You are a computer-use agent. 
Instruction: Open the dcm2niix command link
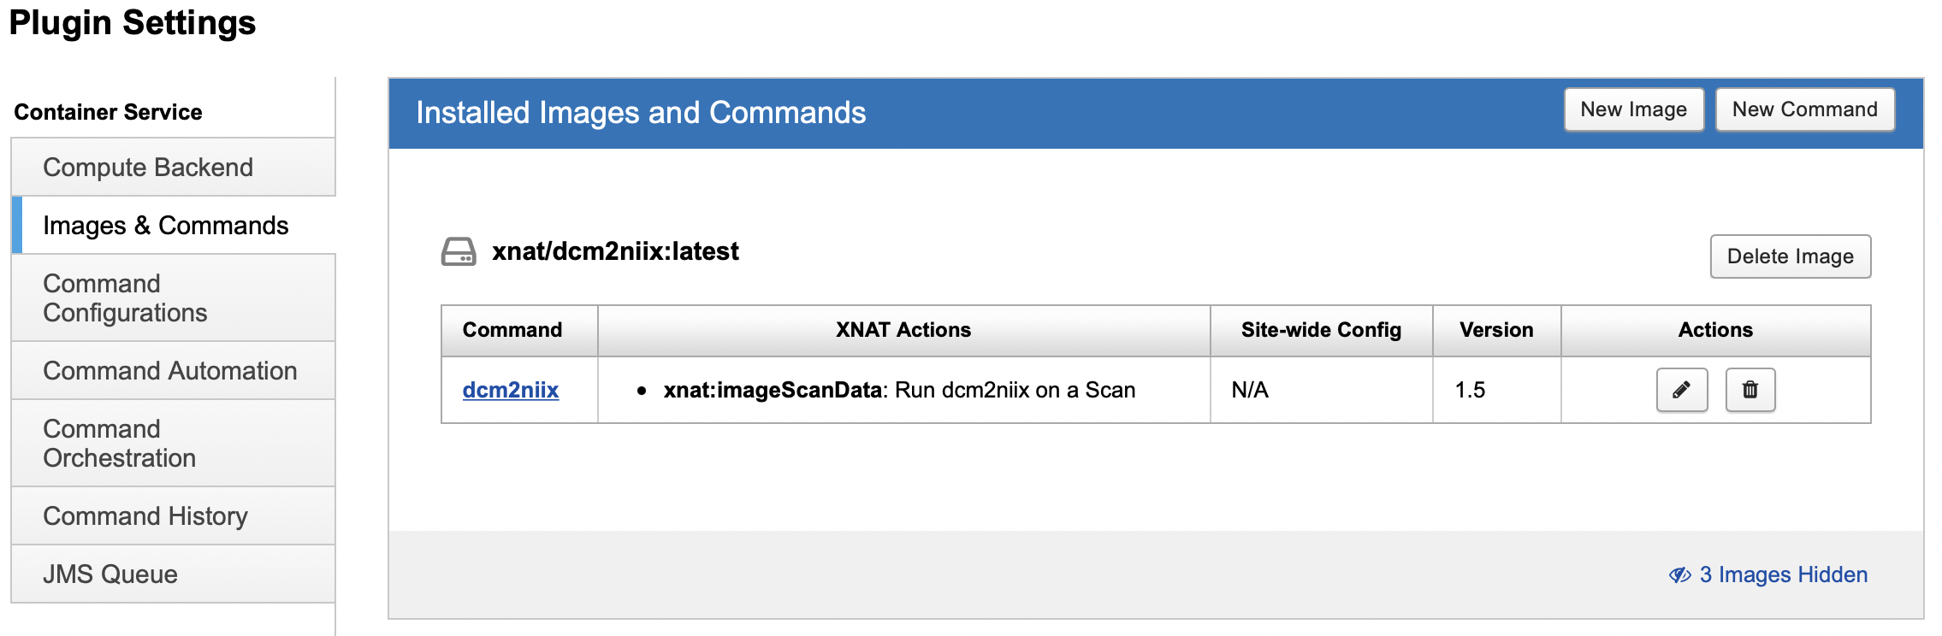tap(510, 390)
